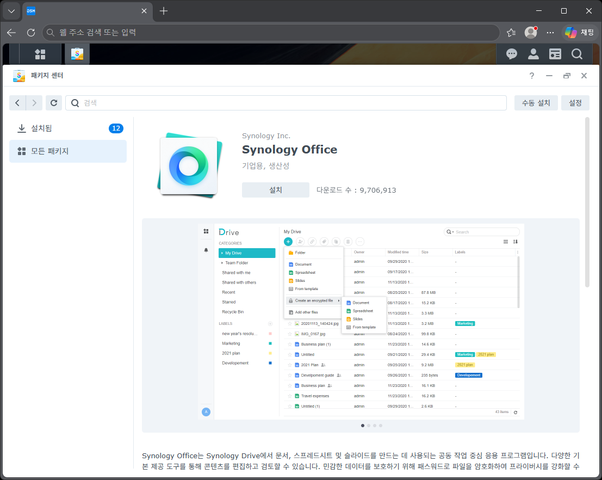Click the 수동 설치 button
This screenshot has height=480, width=602.
(536, 103)
